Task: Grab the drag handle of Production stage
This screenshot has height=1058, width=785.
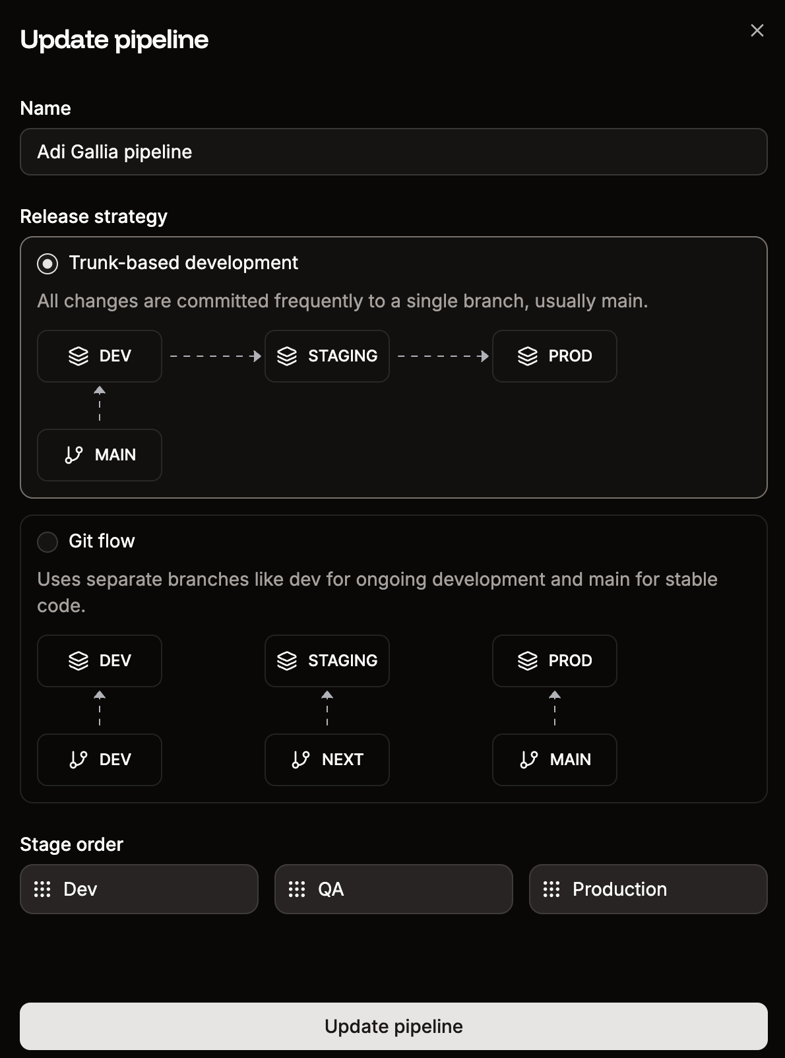Action: pyautogui.click(x=551, y=889)
